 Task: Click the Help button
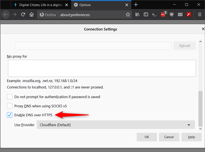click(x=191, y=137)
